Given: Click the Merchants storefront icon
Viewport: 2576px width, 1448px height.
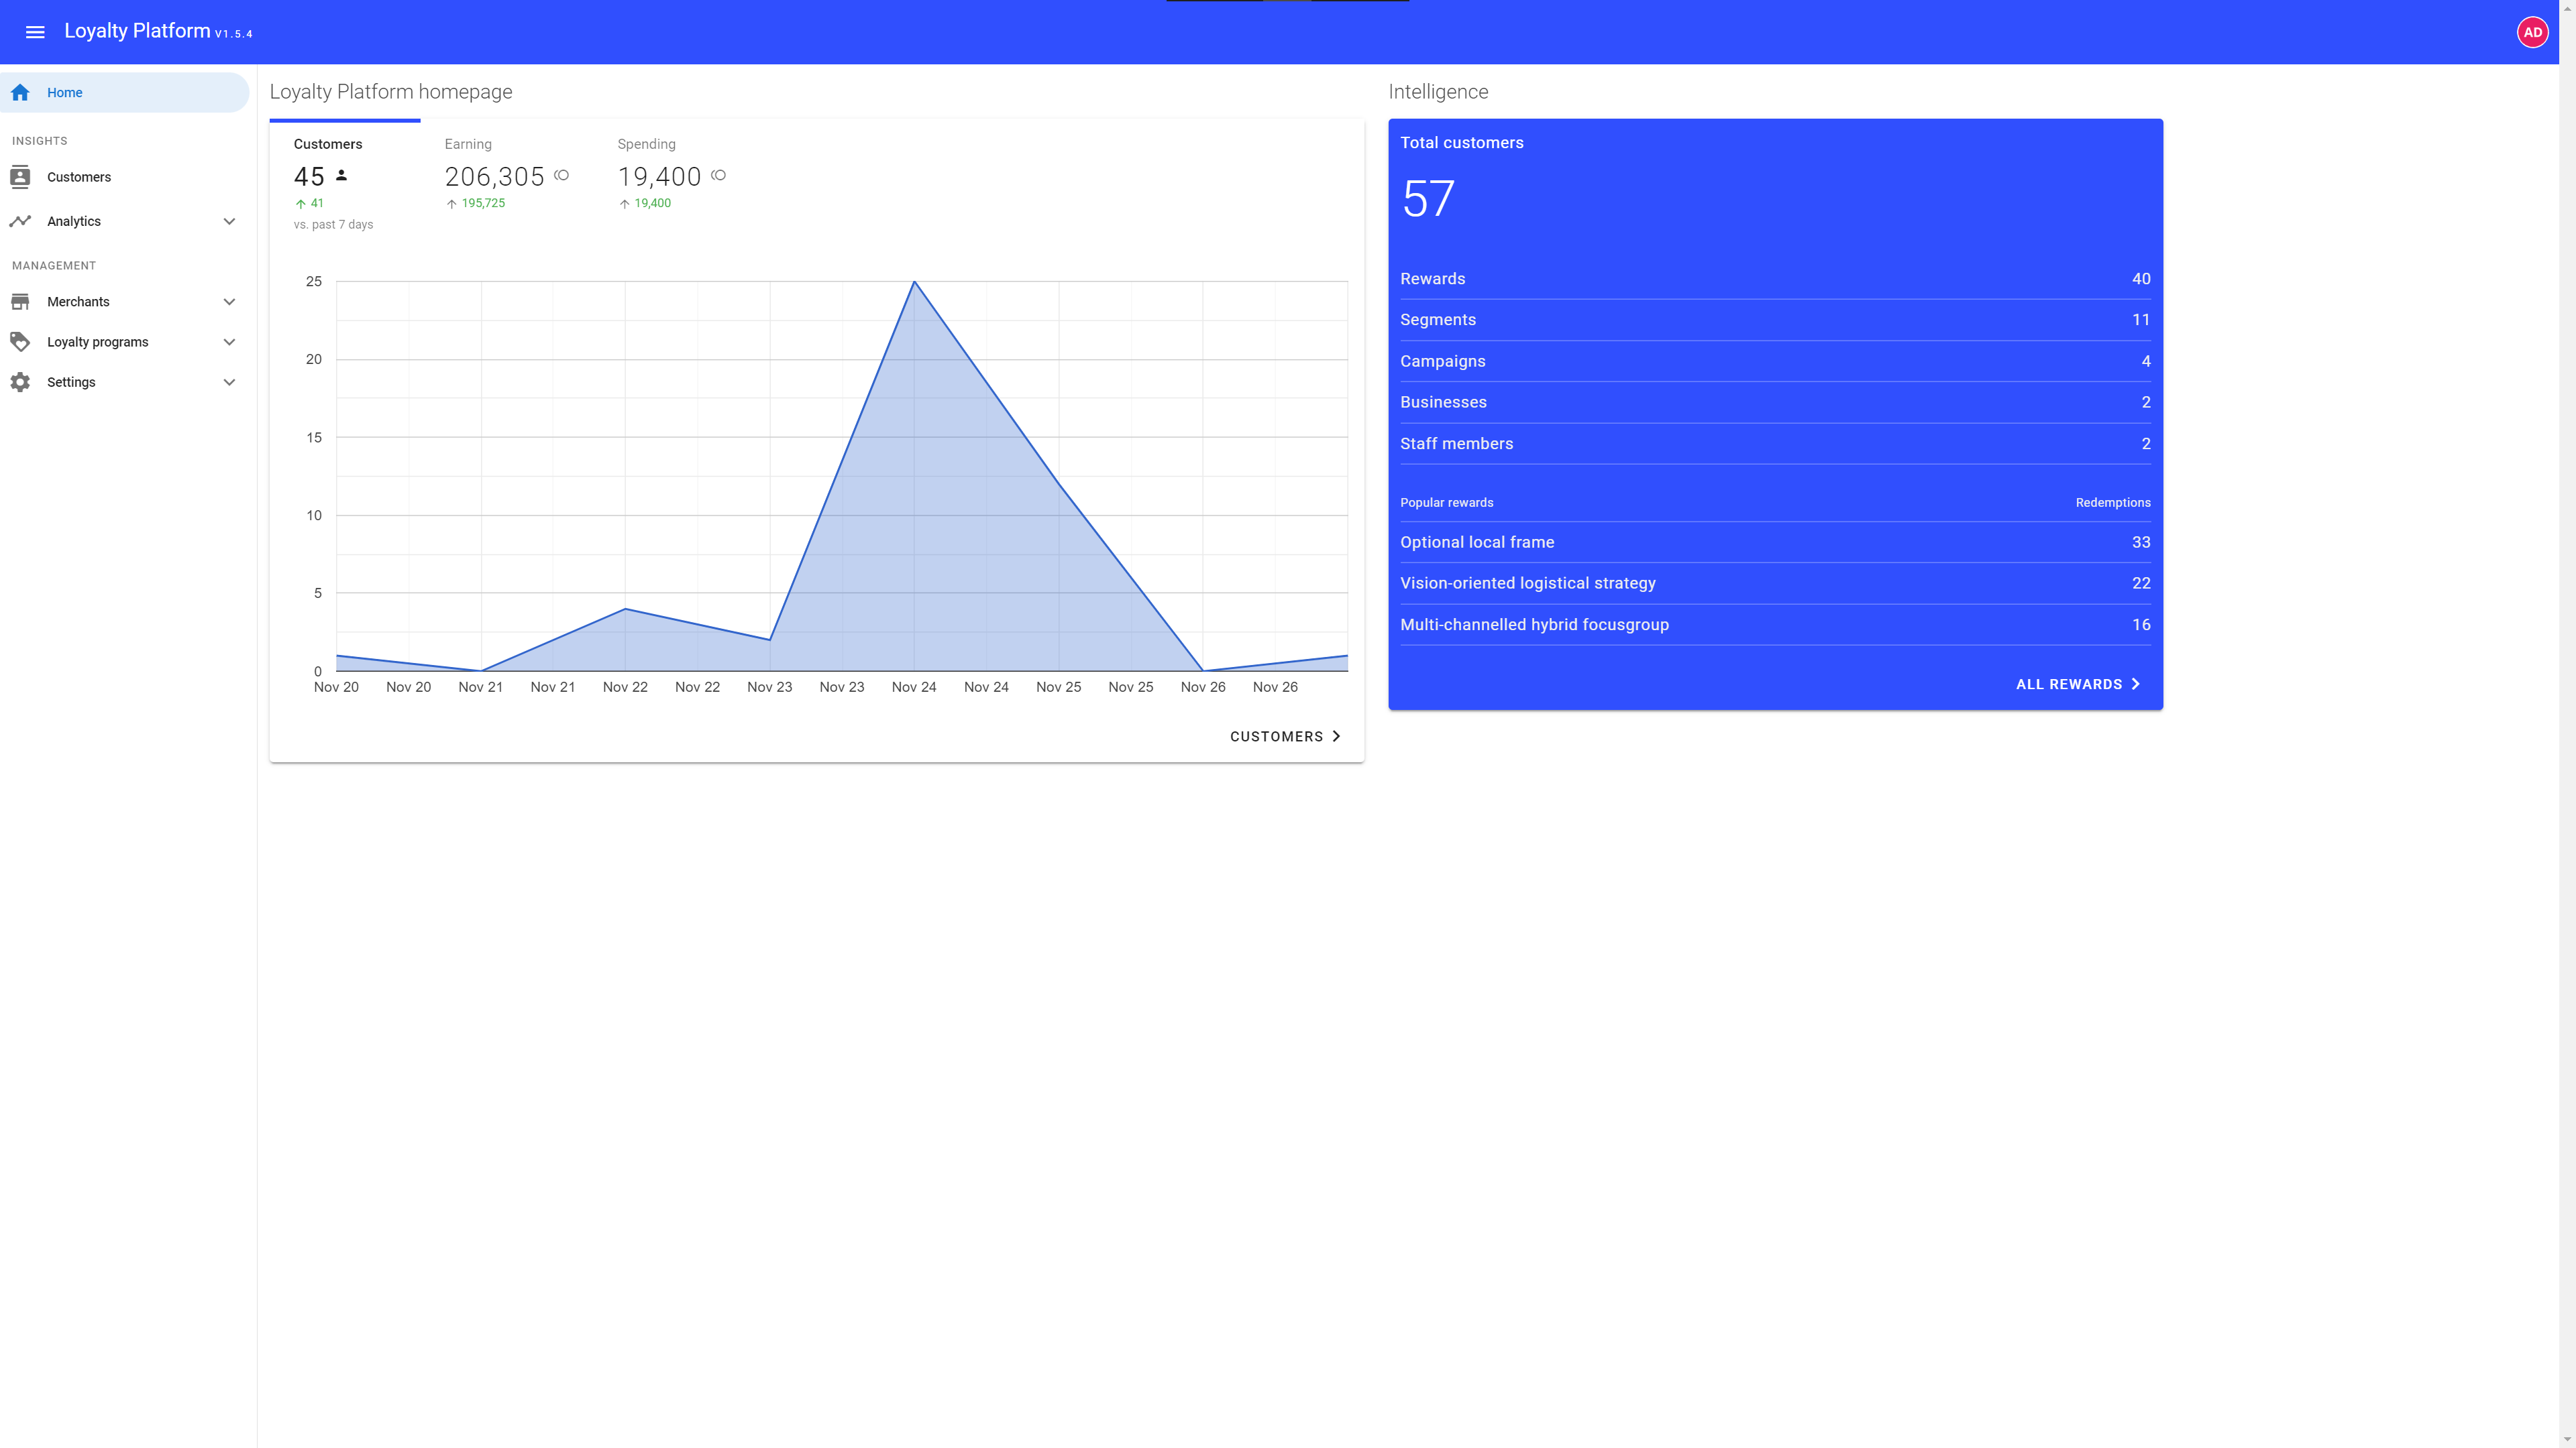Looking at the screenshot, I should tap(20, 302).
